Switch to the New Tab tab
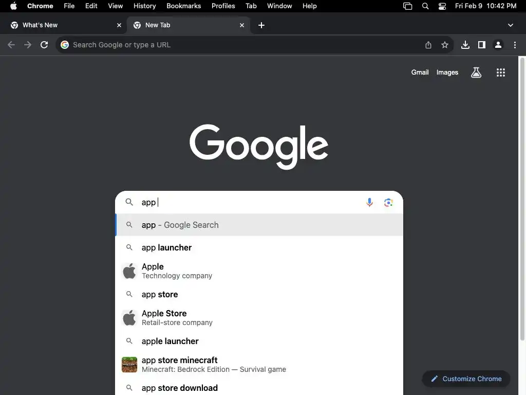This screenshot has height=395, width=526. tap(189, 25)
